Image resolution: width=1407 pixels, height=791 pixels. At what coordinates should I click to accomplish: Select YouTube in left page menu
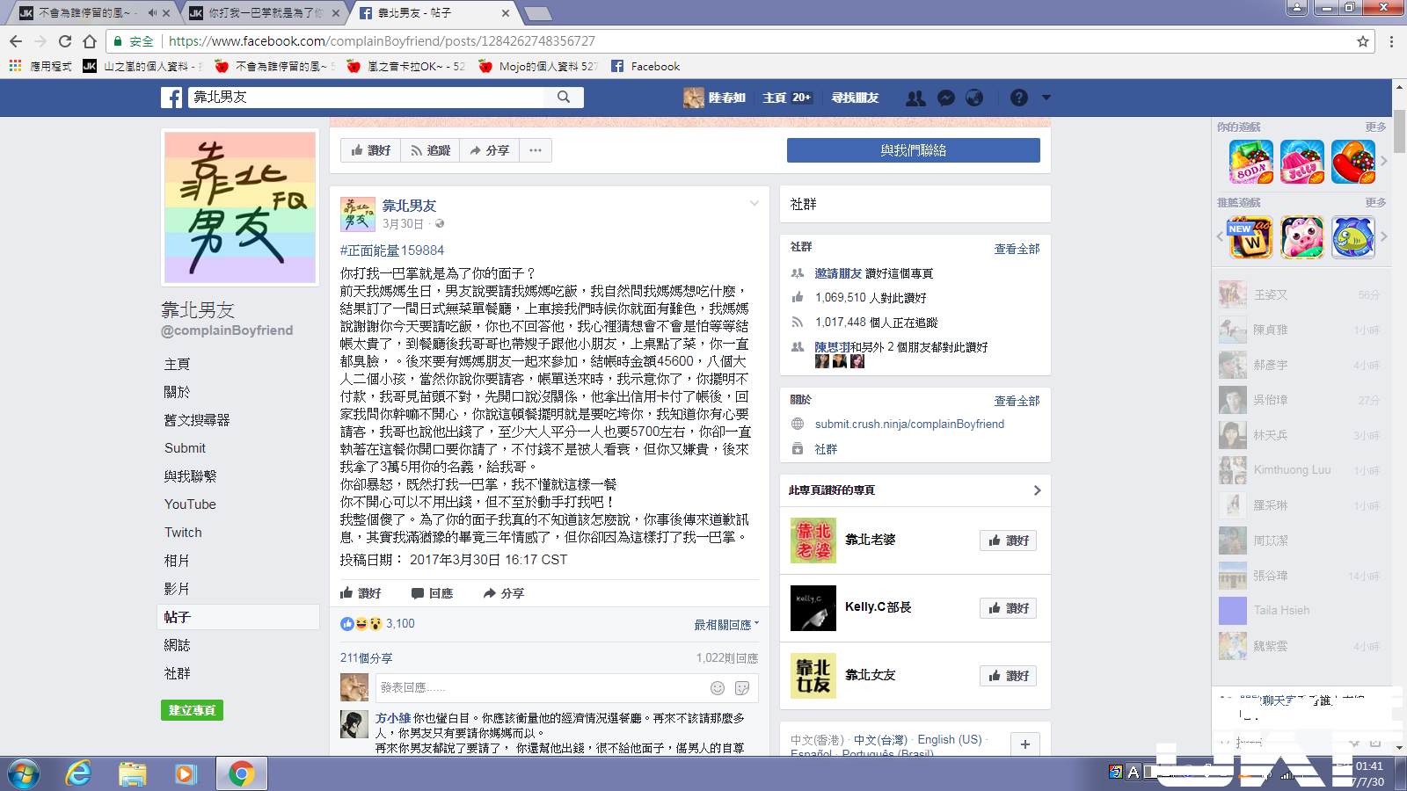click(x=190, y=504)
